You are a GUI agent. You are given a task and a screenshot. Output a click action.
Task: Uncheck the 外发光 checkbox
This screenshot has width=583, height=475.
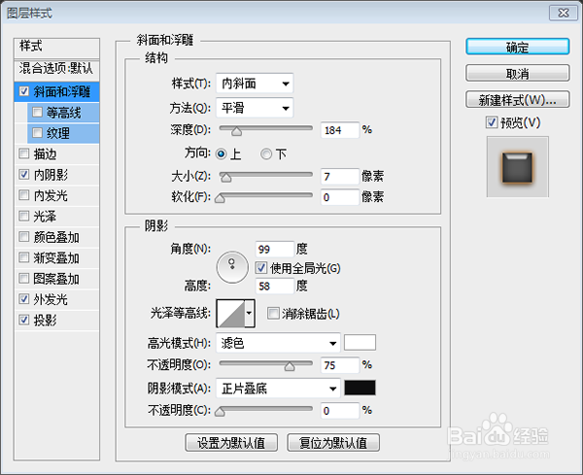tap(24, 299)
